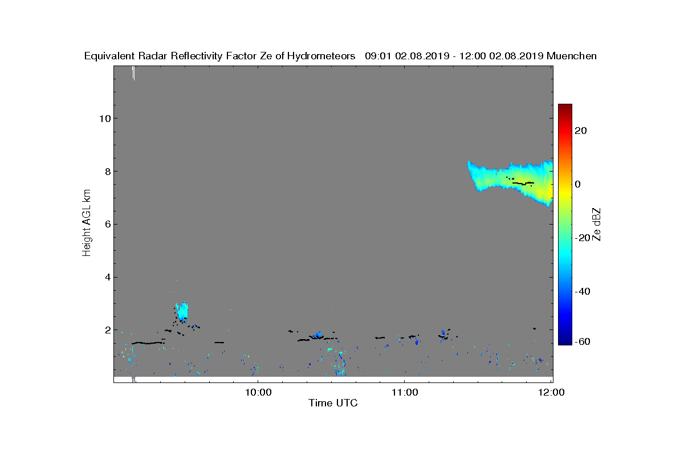This screenshot has width=684, height=456.
Task: Click the colorbar value '0'
Action: tap(579, 184)
